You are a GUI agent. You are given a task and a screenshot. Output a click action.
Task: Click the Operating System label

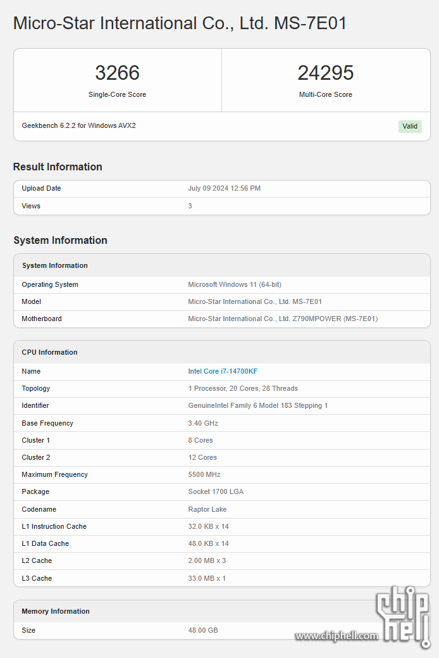pyautogui.click(x=50, y=284)
